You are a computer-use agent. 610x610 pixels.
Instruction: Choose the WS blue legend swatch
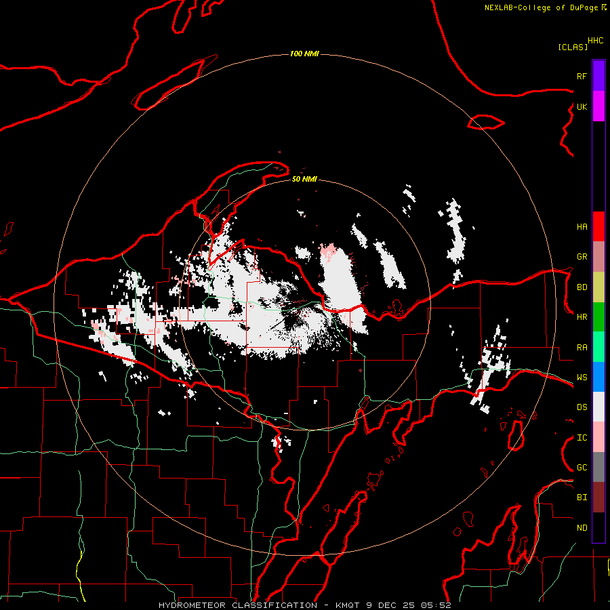pos(598,377)
